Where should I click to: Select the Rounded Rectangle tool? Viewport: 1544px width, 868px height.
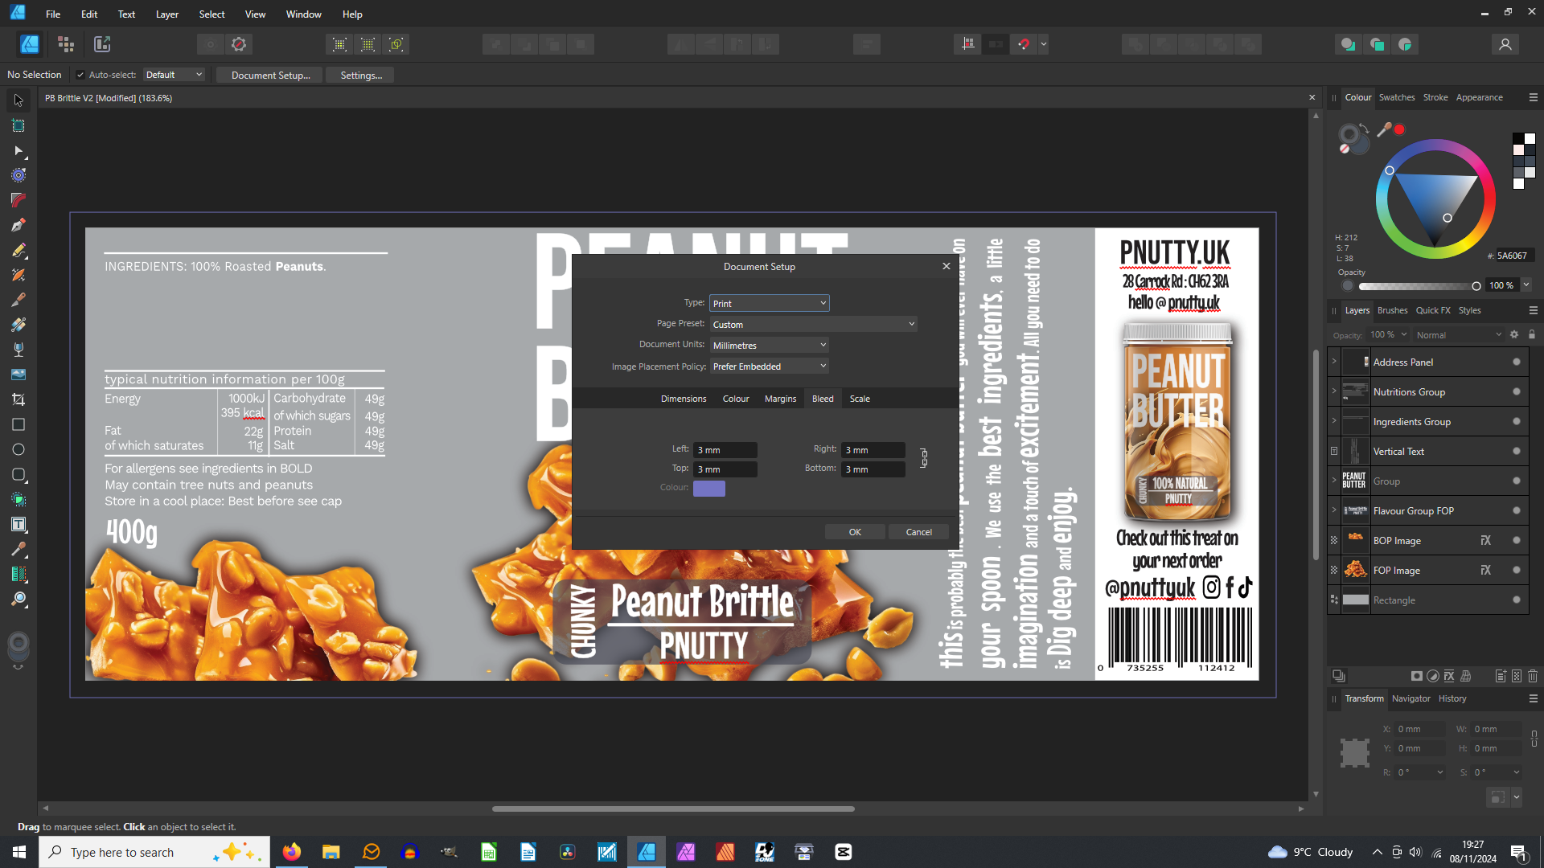(x=18, y=474)
